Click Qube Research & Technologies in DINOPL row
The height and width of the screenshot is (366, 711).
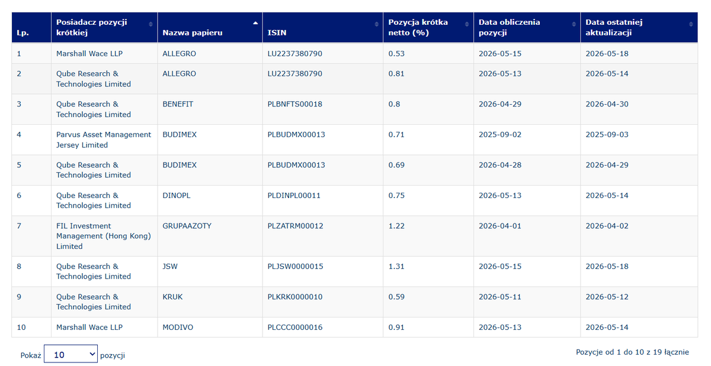click(94, 200)
